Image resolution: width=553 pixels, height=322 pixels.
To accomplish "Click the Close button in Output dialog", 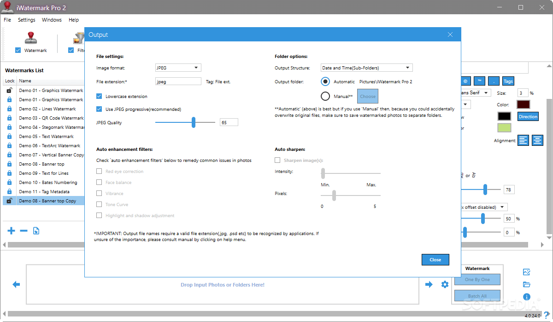I will click(x=435, y=260).
